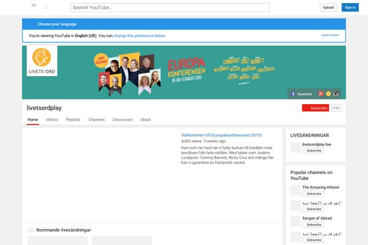Image resolution: width=368 pixels, height=245 pixels.
Task: Switch to the Discussion tab
Action: [x=123, y=119]
